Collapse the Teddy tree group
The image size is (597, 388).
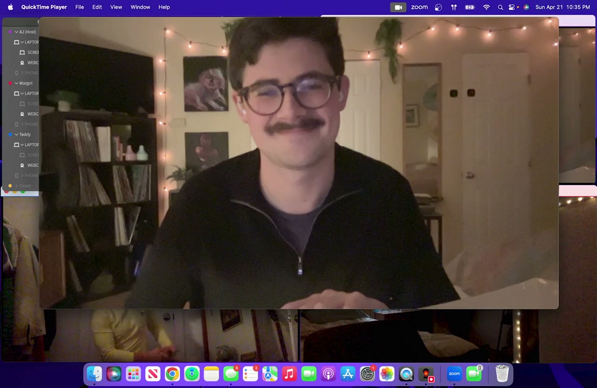click(x=16, y=134)
